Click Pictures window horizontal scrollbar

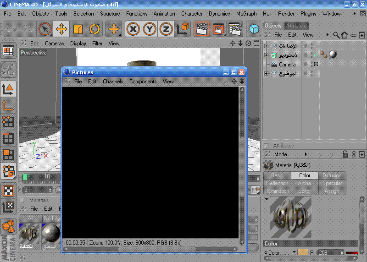click(150, 249)
